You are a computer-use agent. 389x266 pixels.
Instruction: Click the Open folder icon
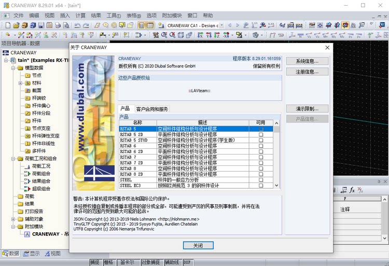point(16,25)
